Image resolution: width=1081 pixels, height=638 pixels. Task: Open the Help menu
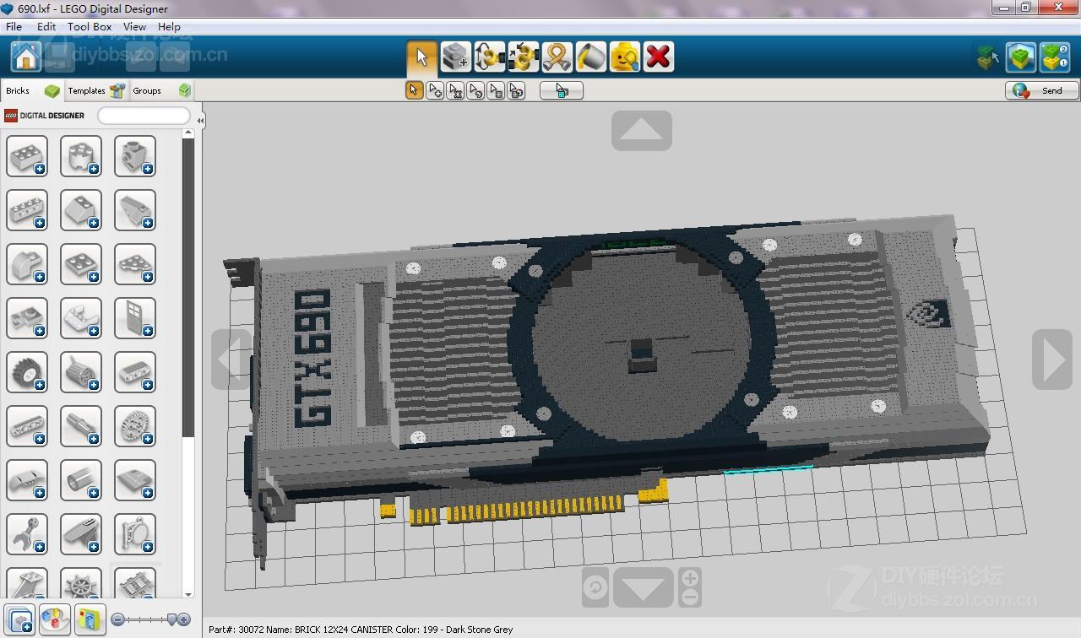[x=169, y=26]
